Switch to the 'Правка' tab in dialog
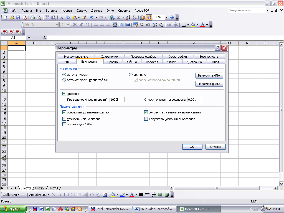 (x=113, y=62)
